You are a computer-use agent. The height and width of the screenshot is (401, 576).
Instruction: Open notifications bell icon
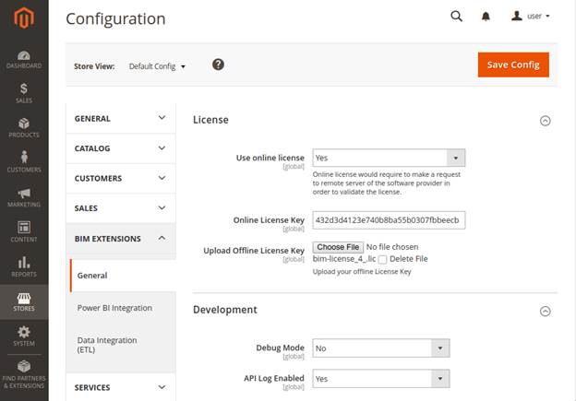486,17
